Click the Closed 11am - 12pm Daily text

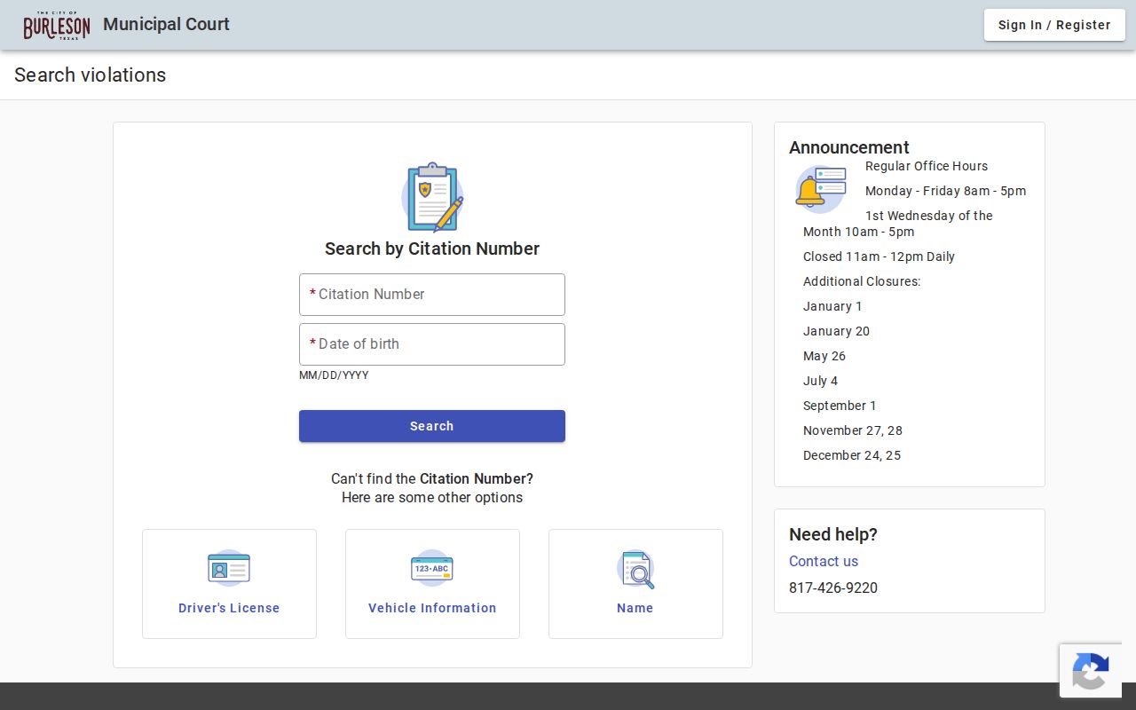pyautogui.click(x=879, y=256)
